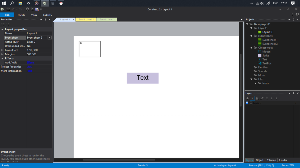The width and height of the screenshot is (300, 168).
Task: Select the Text sprite object on layout
Action: 142,78
